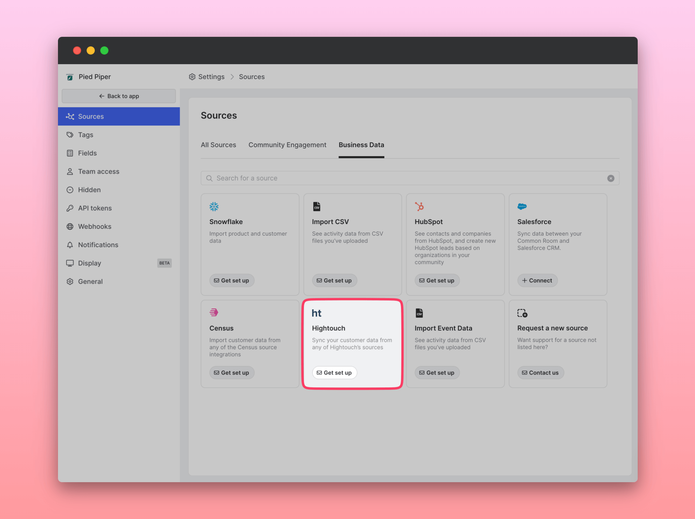695x519 pixels.
Task: Click the Snowflake logo icon
Action: tap(214, 206)
